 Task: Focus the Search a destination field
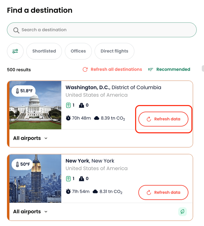coord(102,30)
